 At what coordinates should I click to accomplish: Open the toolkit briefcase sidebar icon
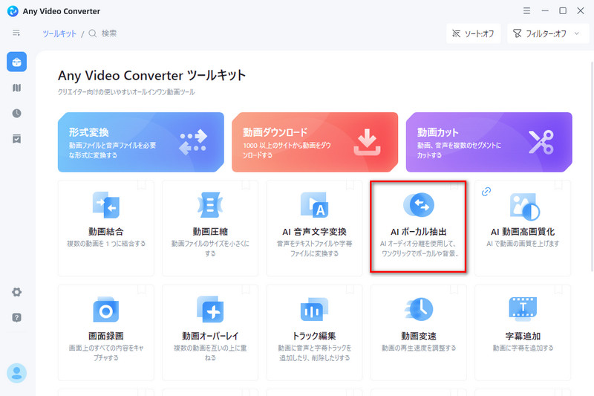point(16,62)
